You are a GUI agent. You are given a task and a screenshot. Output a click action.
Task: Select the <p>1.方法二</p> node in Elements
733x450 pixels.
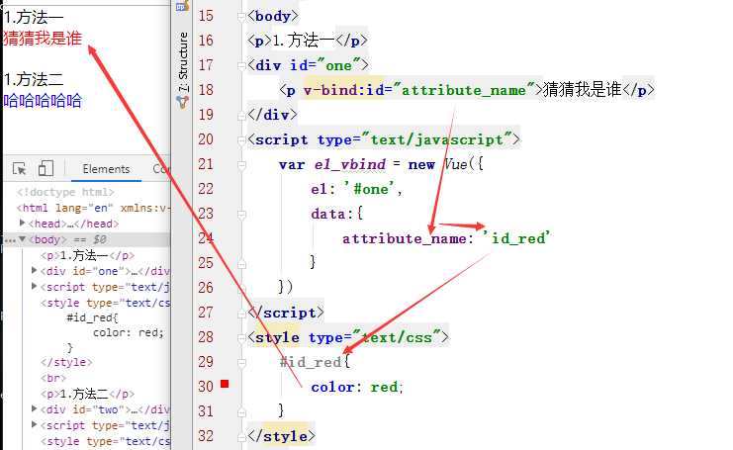[87, 394]
